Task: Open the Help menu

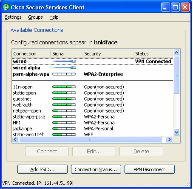Action: [x=54, y=17]
